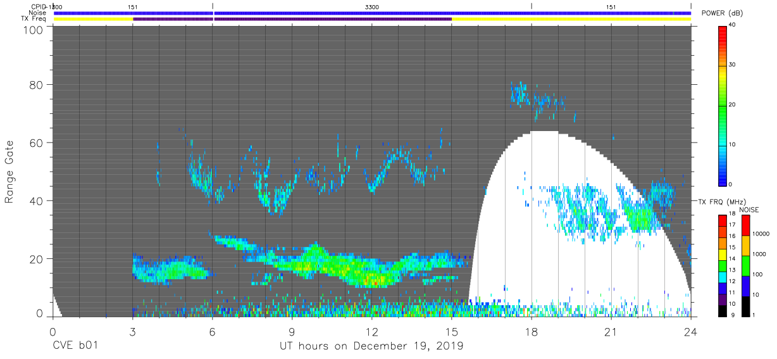Screen dimensions: 777x359
Task: Click the "18" UT hour tick on x-axis
Action: click(x=531, y=331)
